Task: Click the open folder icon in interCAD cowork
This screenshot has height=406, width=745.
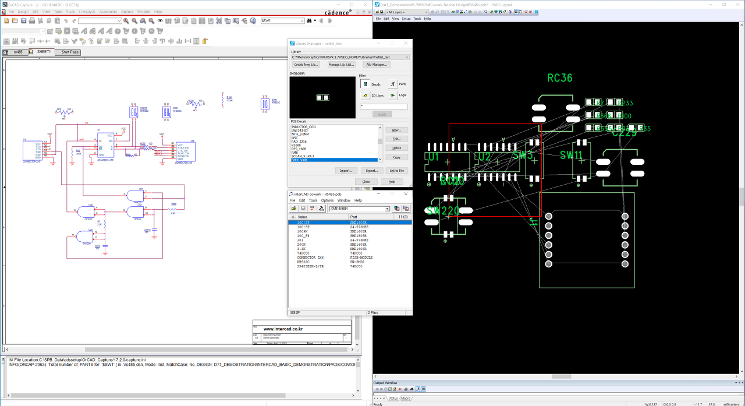Action: tap(294, 209)
